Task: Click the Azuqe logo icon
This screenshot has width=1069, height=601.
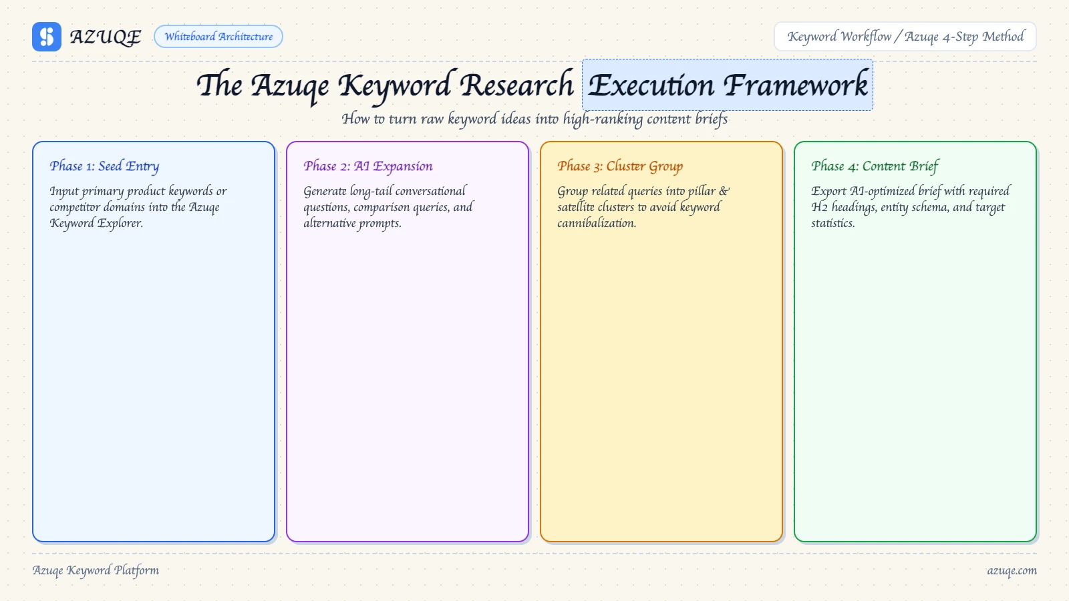Action: 47,37
